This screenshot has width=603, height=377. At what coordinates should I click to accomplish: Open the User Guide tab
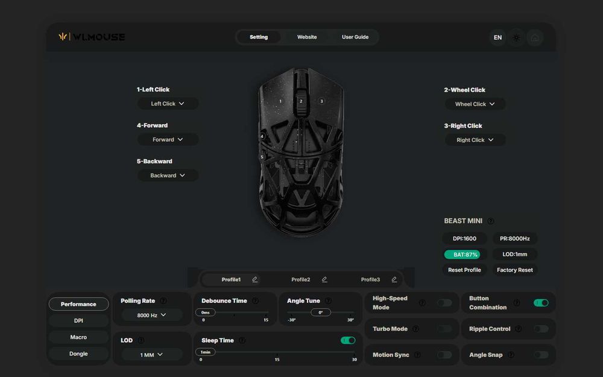355,37
